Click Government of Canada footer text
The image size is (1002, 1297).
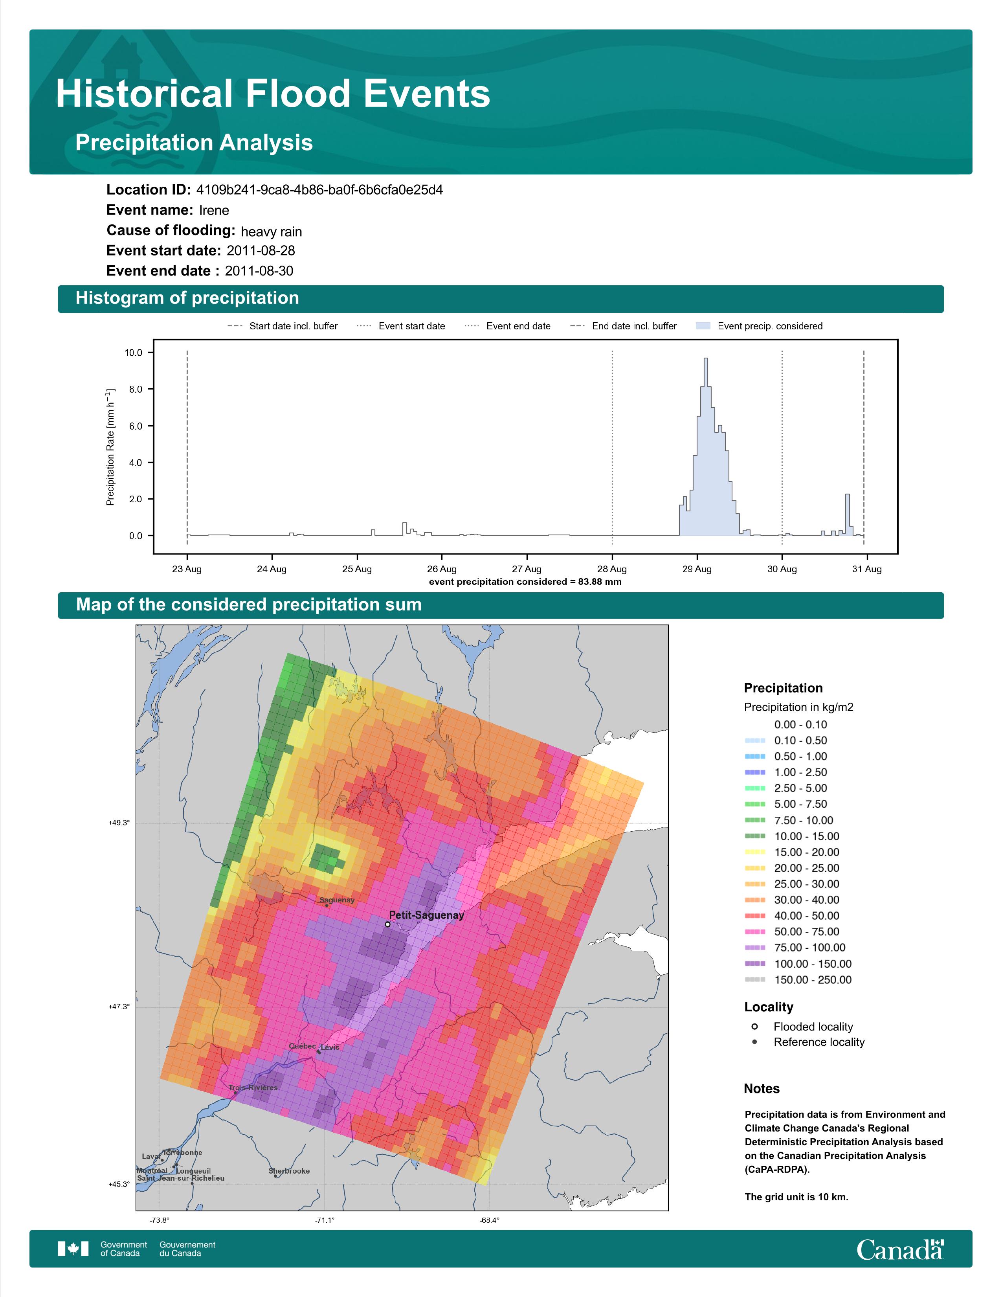click(x=123, y=1248)
